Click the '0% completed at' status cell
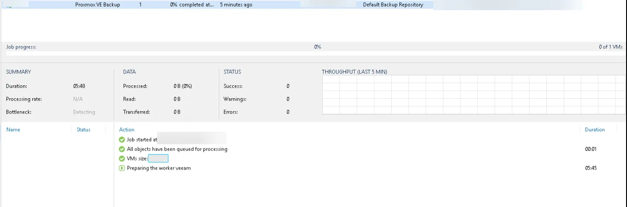This screenshot has height=207, width=627. click(192, 5)
